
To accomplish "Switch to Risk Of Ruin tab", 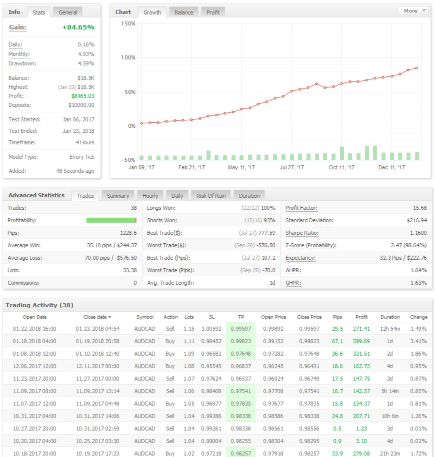I will [210, 196].
